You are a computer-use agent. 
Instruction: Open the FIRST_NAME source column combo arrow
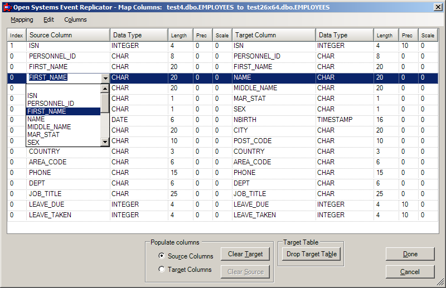click(x=105, y=78)
